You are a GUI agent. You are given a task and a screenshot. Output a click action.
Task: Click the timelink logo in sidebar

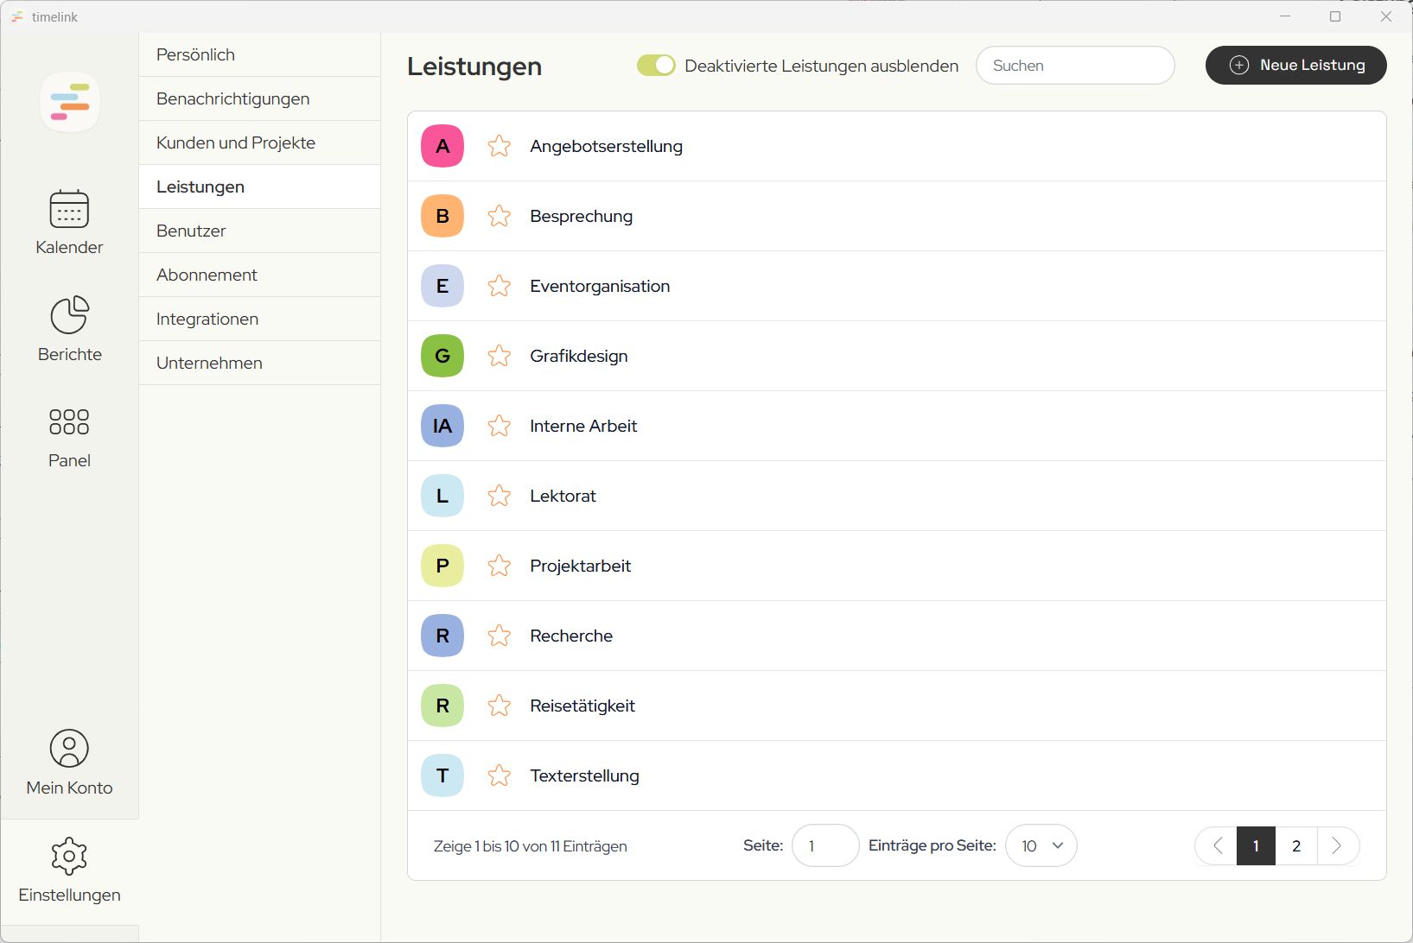click(70, 102)
